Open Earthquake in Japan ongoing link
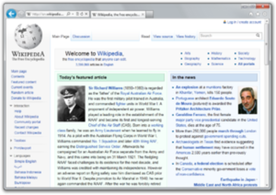Image resolution: width=276 pixels, height=195 pixels. (x=238, y=179)
